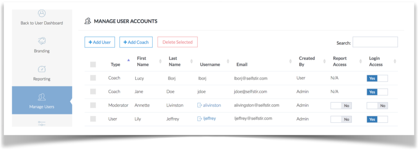
Task: Click the Add Coach button
Action: tap(136, 42)
